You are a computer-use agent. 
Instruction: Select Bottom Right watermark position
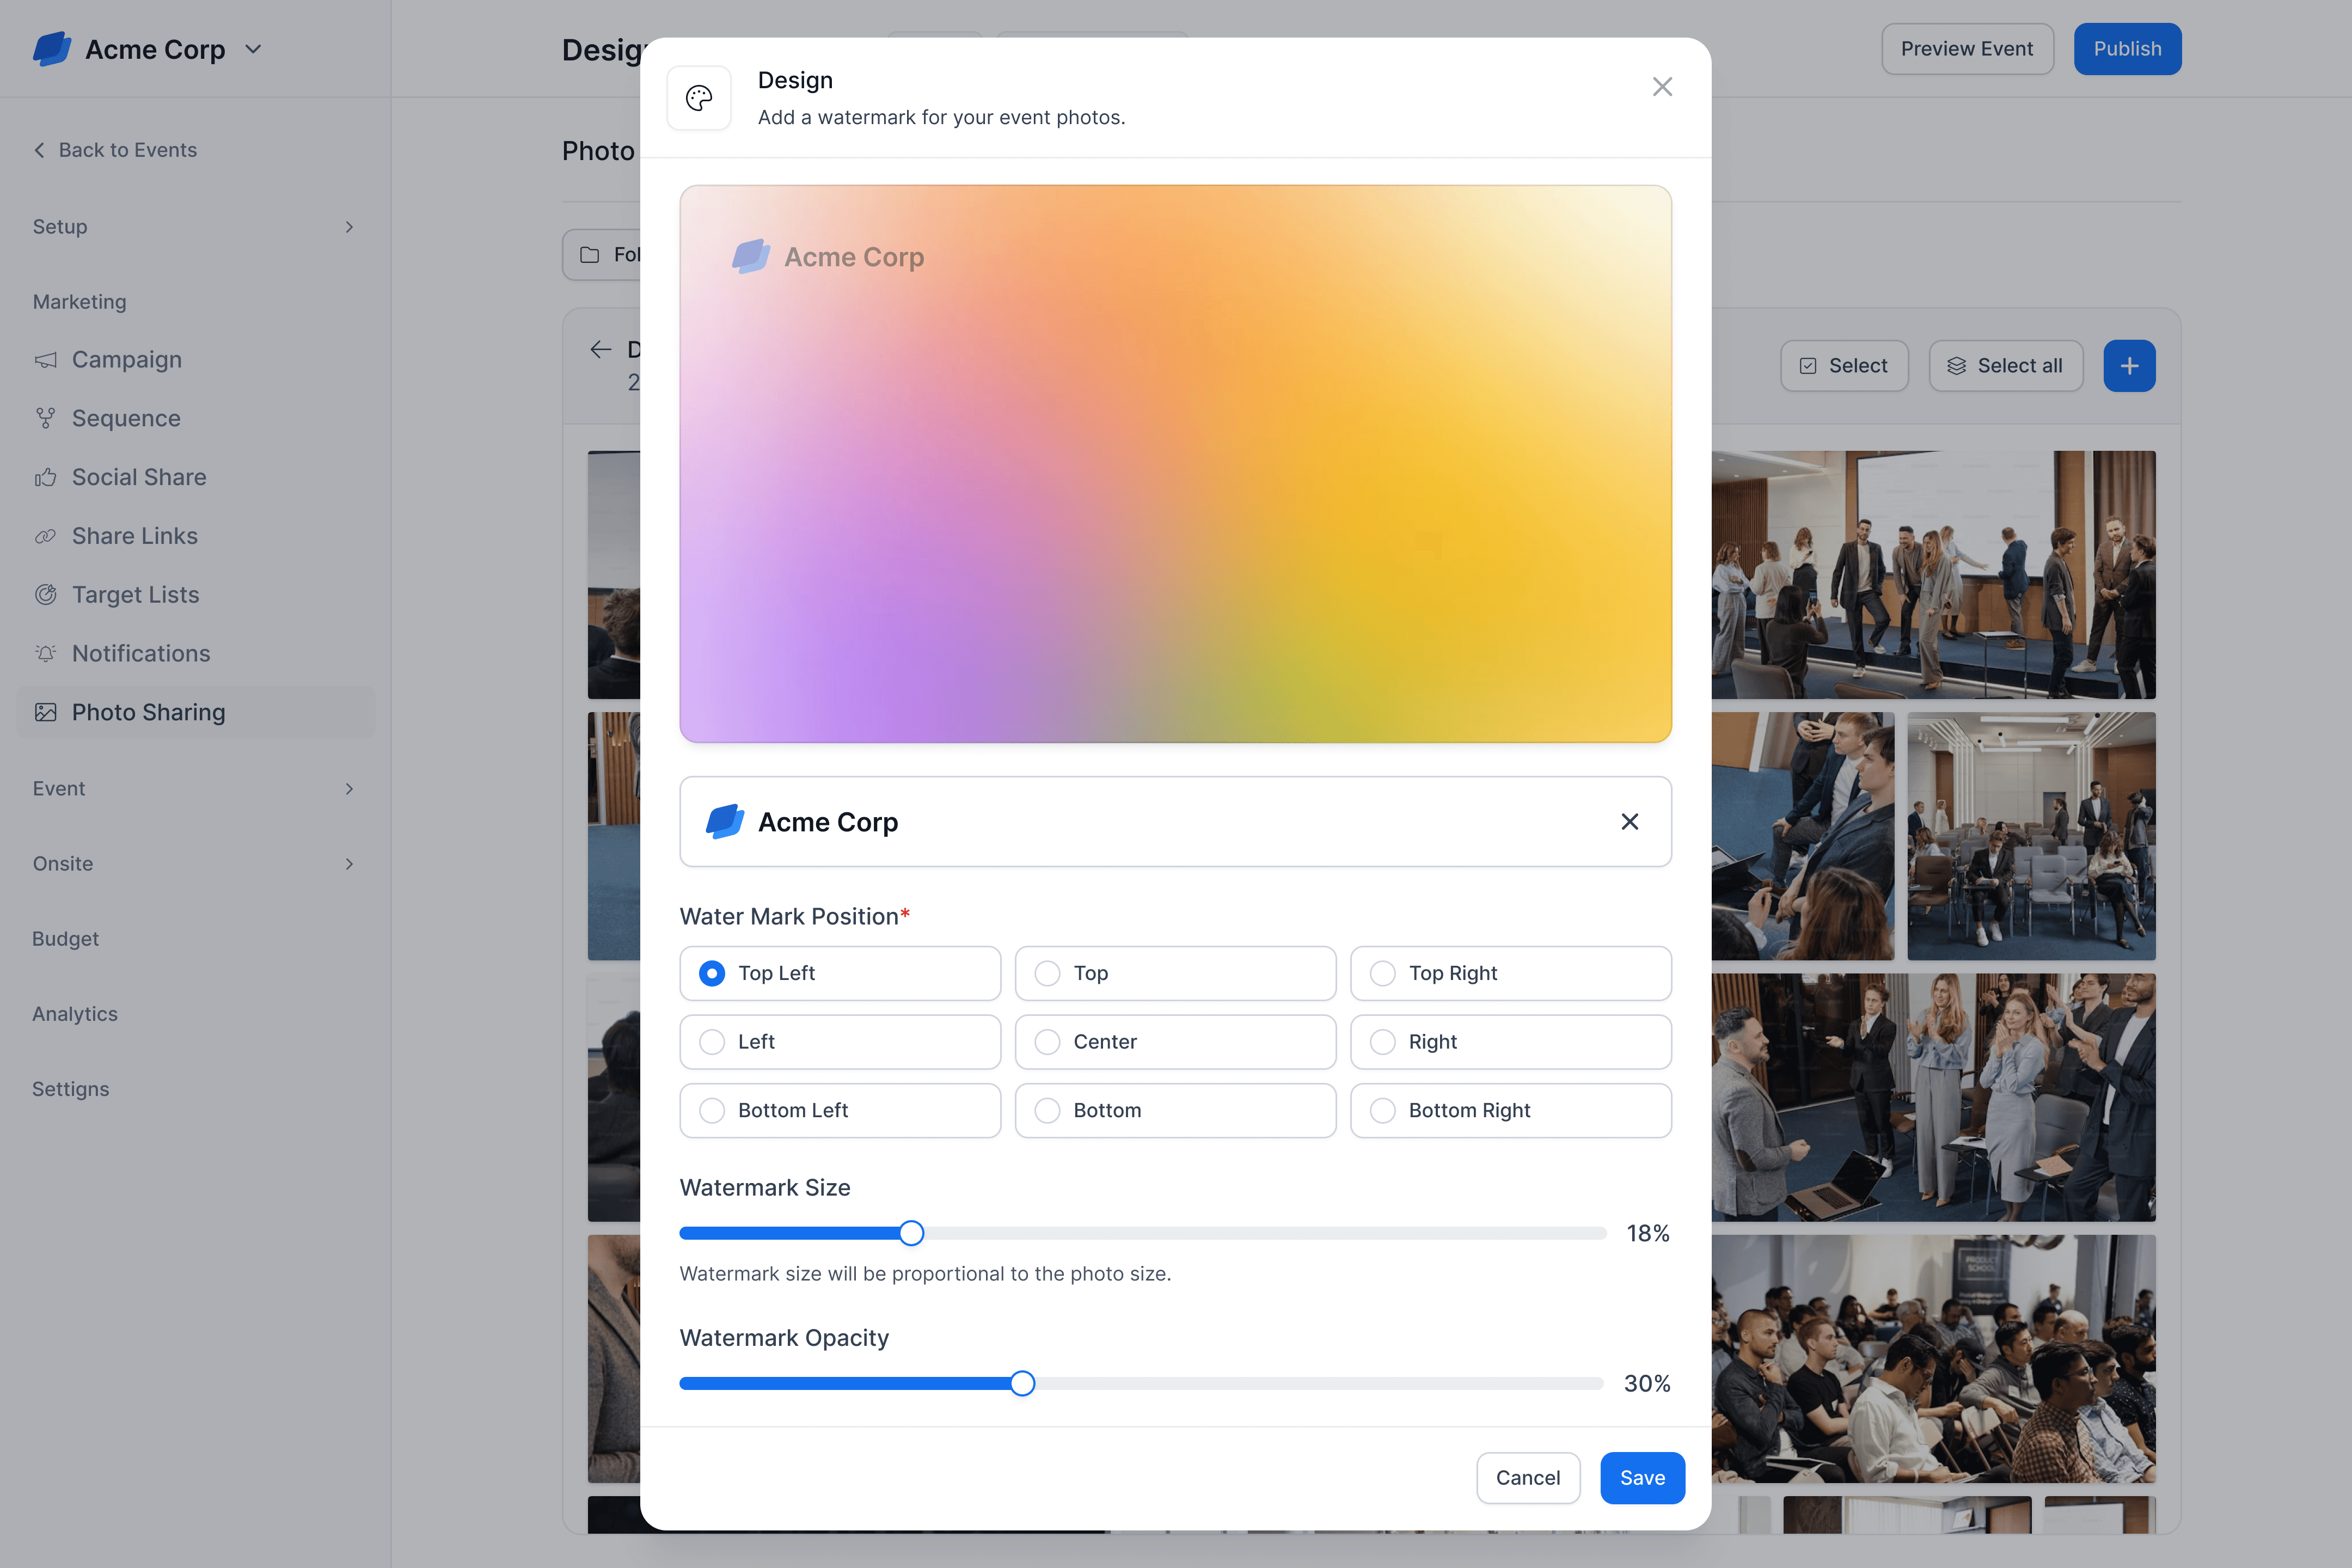click(x=1511, y=1110)
